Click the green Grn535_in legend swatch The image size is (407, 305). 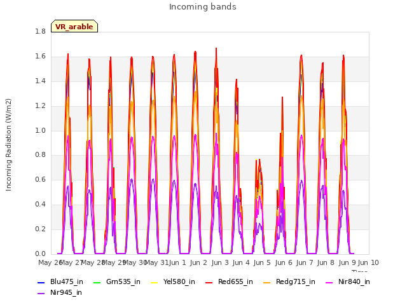pyautogui.click(x=97, y=282)
